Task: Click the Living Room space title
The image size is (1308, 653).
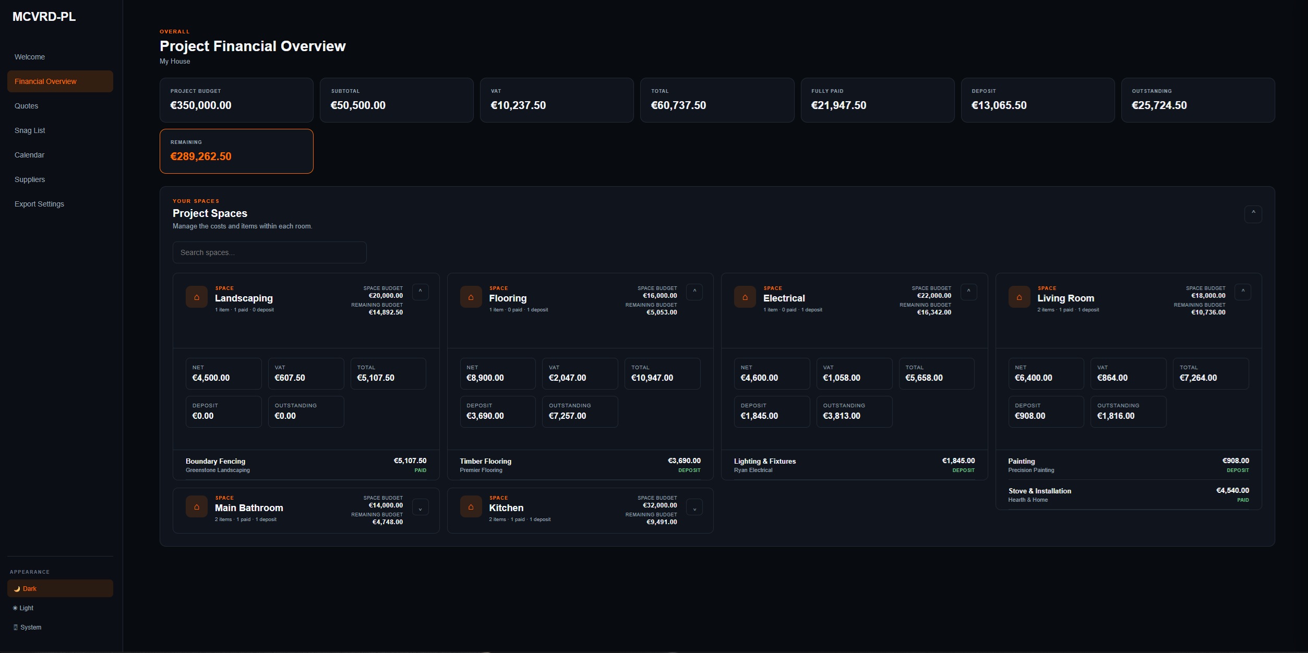Action: pyautogui.click(x=1065, y=298)
